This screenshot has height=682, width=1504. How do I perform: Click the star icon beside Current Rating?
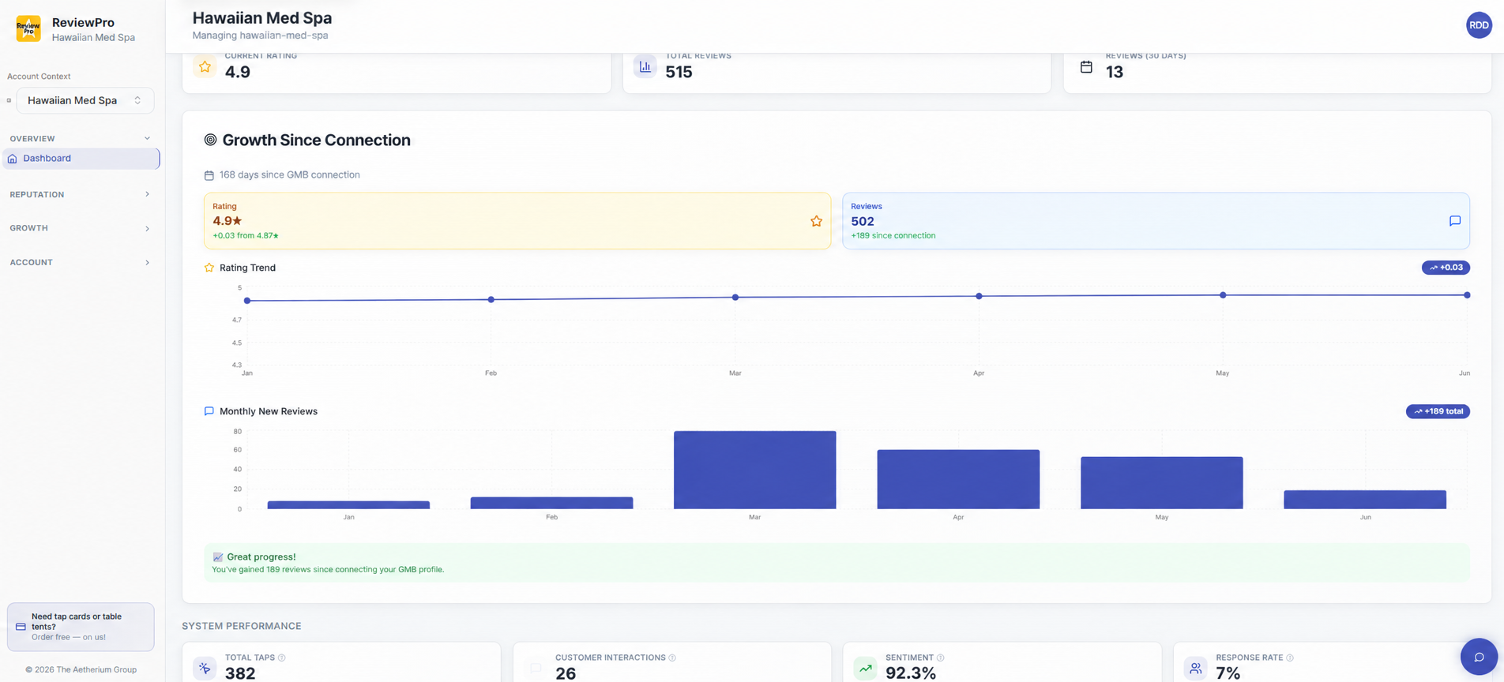pyautogui.click(x=205, y=67)
